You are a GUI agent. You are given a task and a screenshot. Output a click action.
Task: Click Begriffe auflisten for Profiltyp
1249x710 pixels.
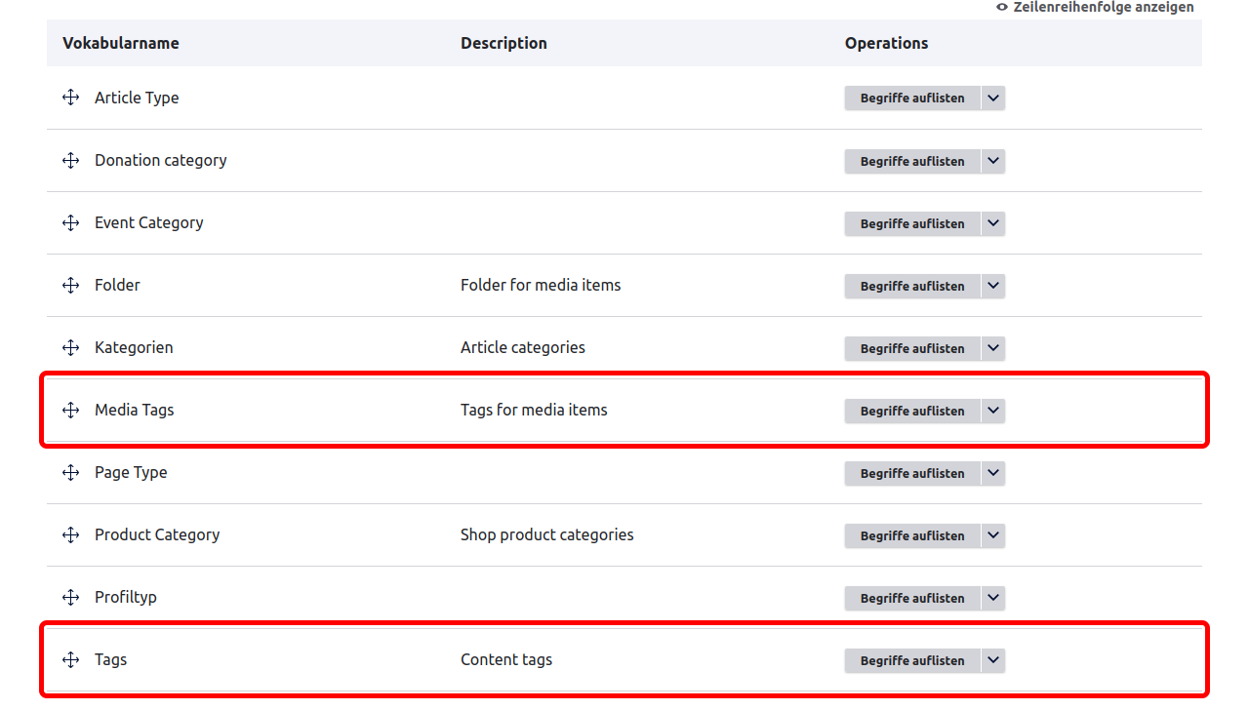coord(912,598)
